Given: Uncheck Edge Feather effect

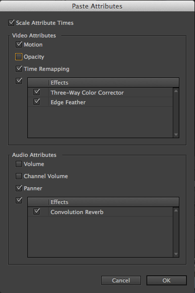Looking at the screenshot, I should pyautogui.click(x=36, y=102).
